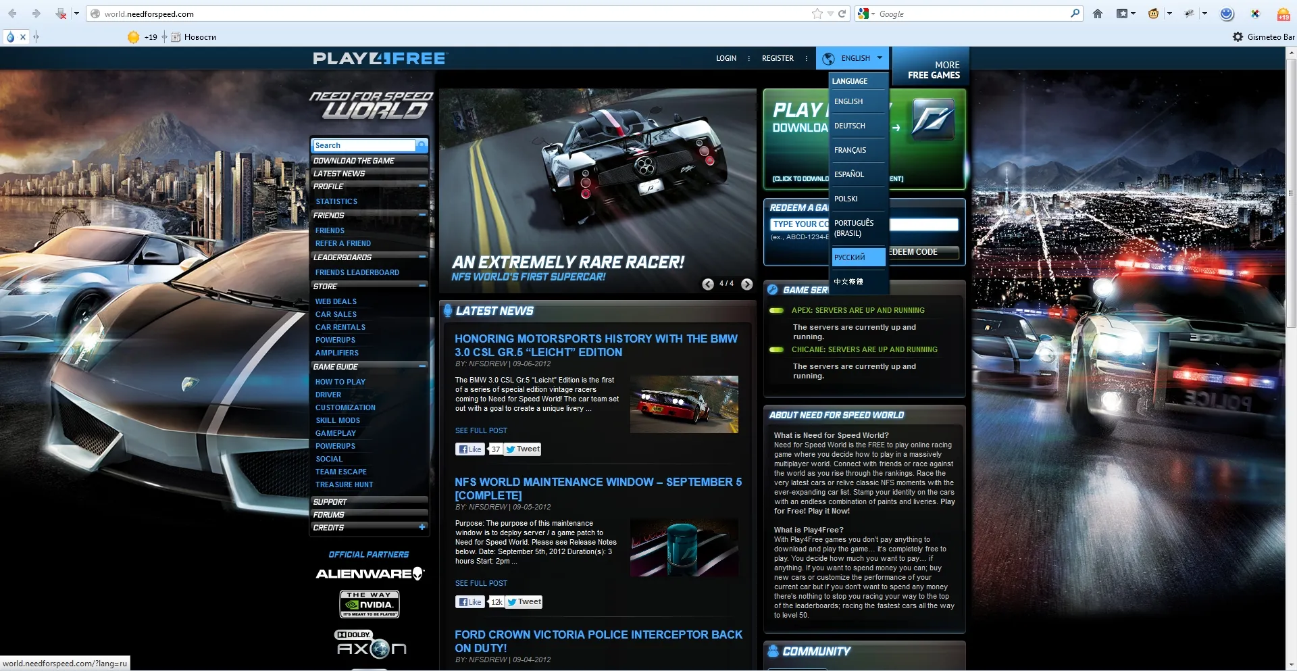This screenshot has height=671, width=1297.
Task: Open the browser home page icon
Action: point(1098,14)
